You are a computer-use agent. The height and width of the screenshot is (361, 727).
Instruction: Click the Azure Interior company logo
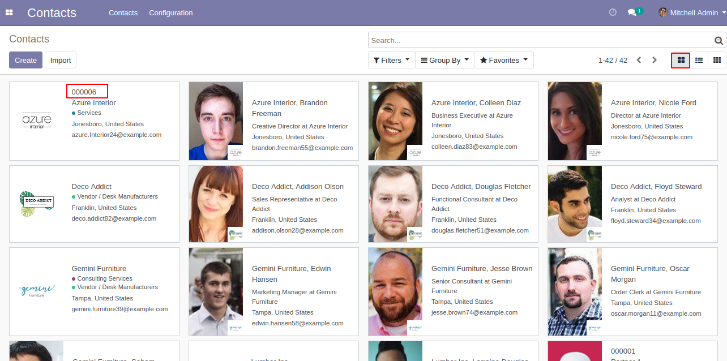pos(37,121)
